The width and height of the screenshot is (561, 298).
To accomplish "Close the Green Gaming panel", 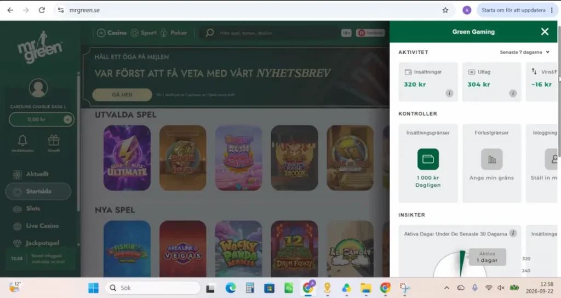I will pos(545,32).
